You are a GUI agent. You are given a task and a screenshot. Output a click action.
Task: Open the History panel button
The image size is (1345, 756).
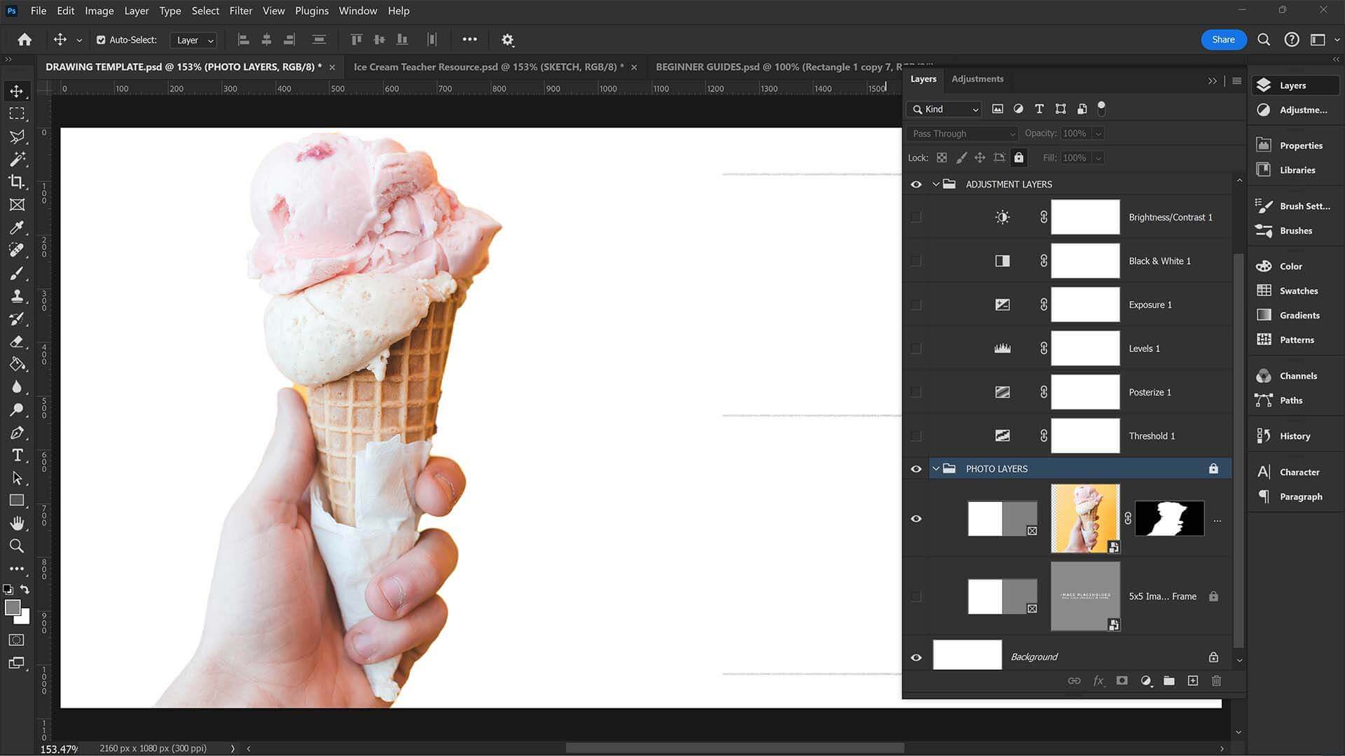pos(1295,435)
